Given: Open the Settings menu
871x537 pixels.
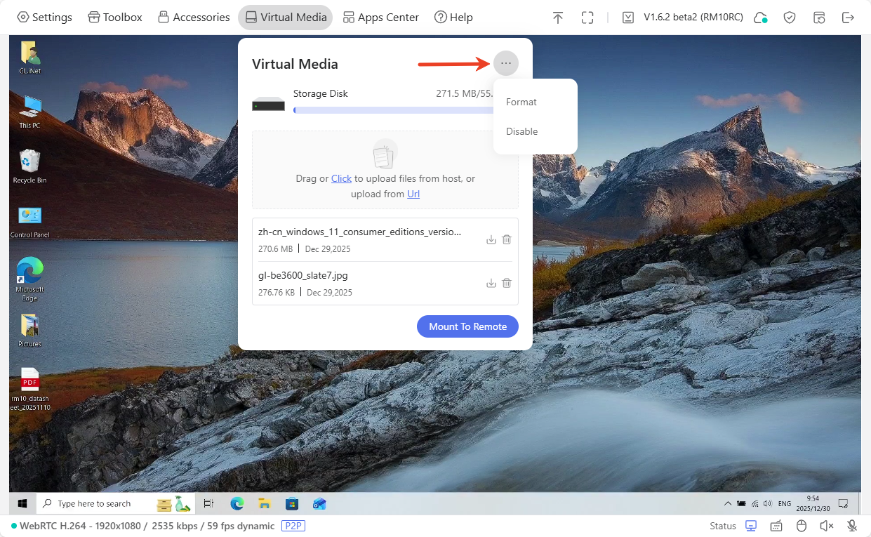Looking at the screenshot, I should tap(44, 18).
